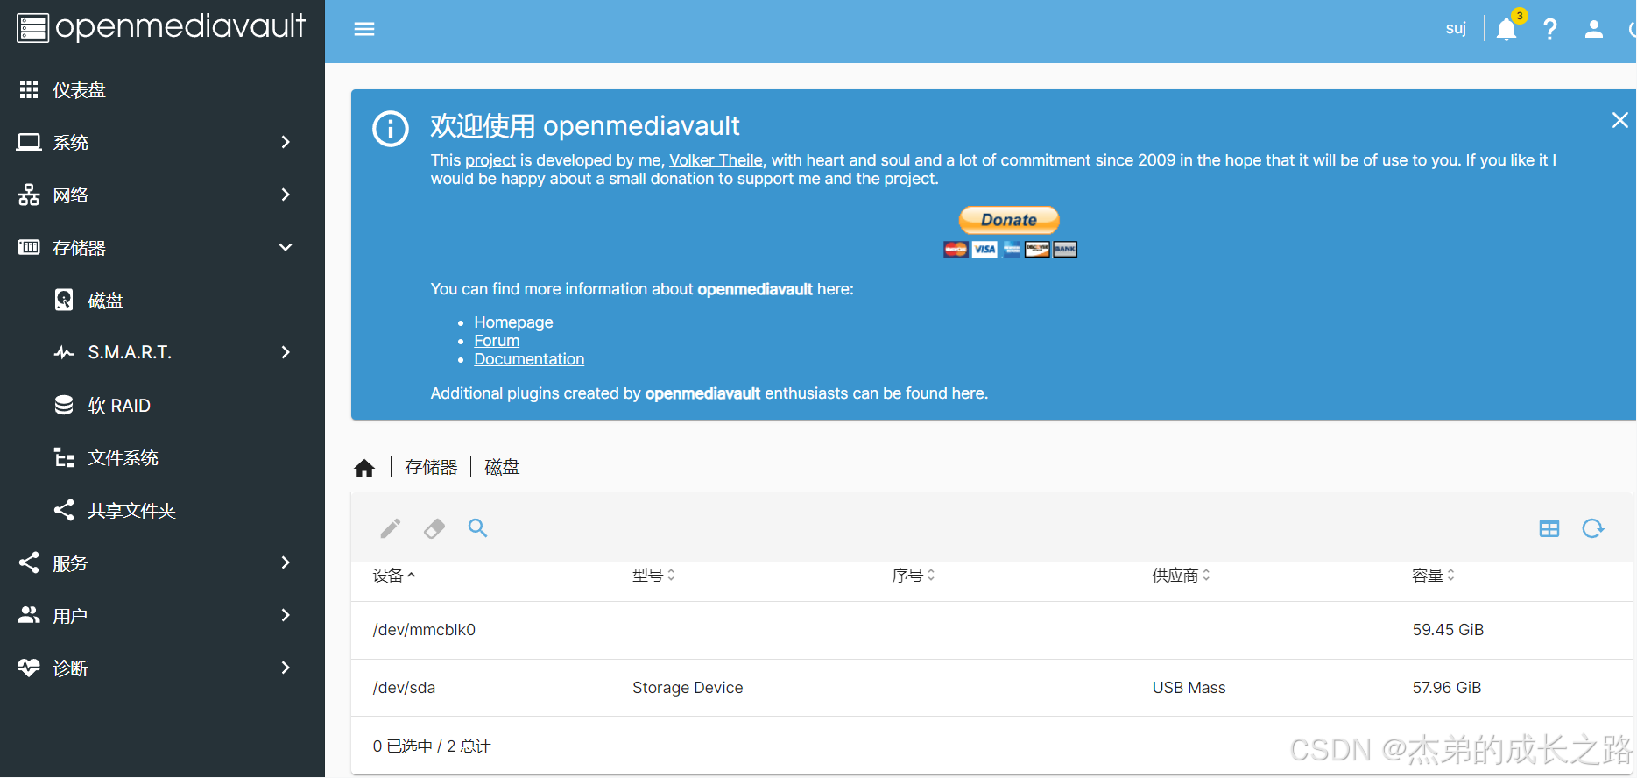Sort by 供应商 column header
This screenshot has width=1637, height=778.
click(1181, 576)
